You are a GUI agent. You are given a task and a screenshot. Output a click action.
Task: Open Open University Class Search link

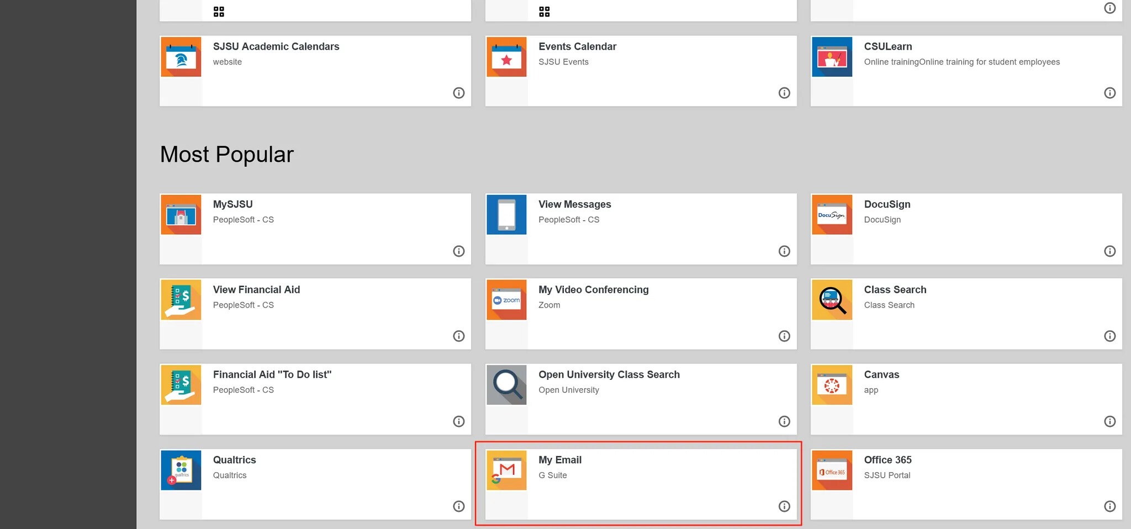click(x=609, y=375)
